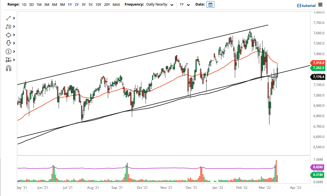Select the numbered label annotation tool
This screenshot has height=196, width=327.
[x=8, y=51]
